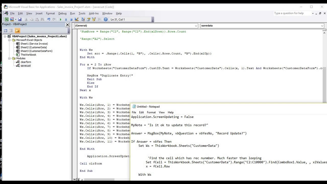Run the macro with the green play icon
This screenshot has height=184, width=327.
[61, 19]
